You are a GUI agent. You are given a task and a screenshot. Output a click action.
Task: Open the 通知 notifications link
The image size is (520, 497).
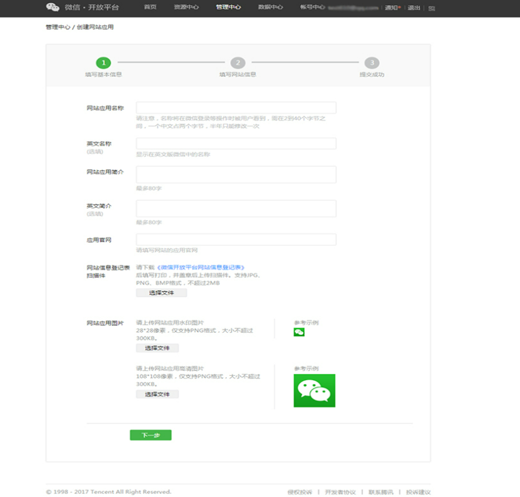coord(392,7)
